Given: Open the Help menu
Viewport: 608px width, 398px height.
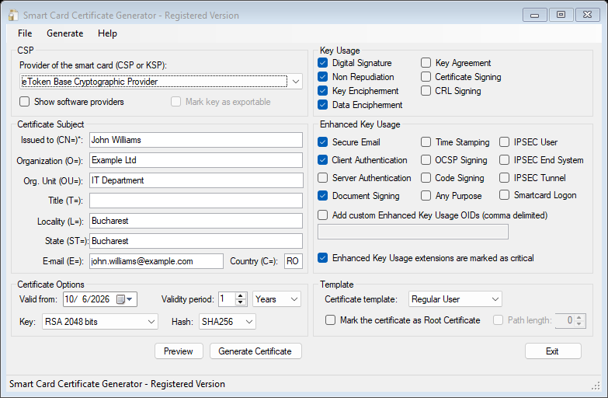Looking at the screenshot, I should coord(107,33).
